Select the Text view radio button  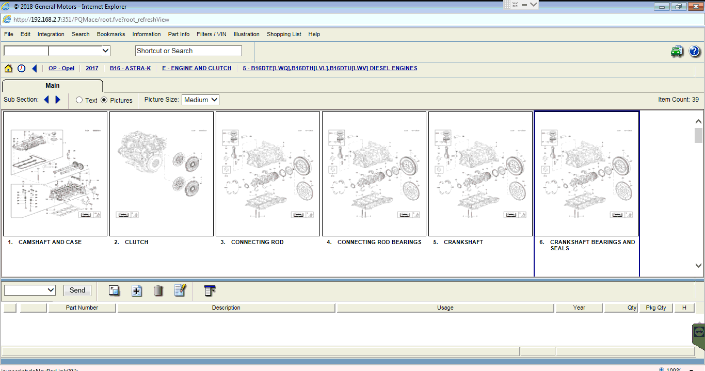click(x=79, y=100)
